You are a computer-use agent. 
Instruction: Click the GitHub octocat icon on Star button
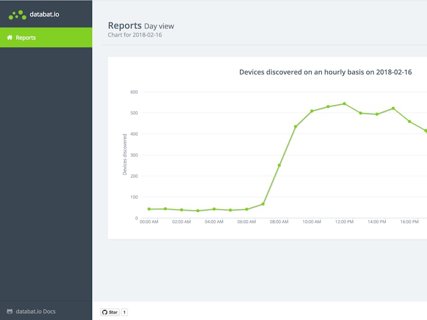(x=105, y=312)
